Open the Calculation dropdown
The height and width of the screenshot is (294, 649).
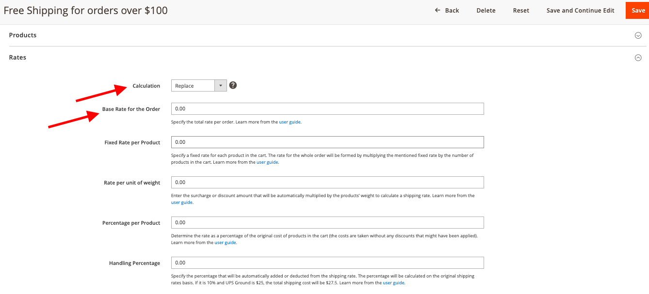[x=198, y=86]
